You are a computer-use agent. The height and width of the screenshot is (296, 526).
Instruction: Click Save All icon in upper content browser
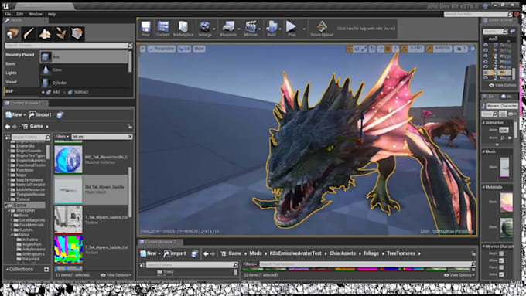coord(60,115)
